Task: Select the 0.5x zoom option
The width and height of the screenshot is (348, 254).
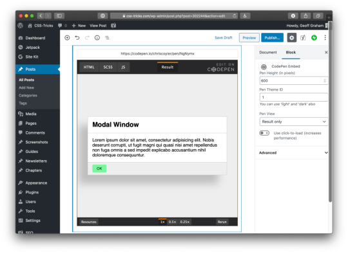Action: pyautogui.click(x=172, y=222)
